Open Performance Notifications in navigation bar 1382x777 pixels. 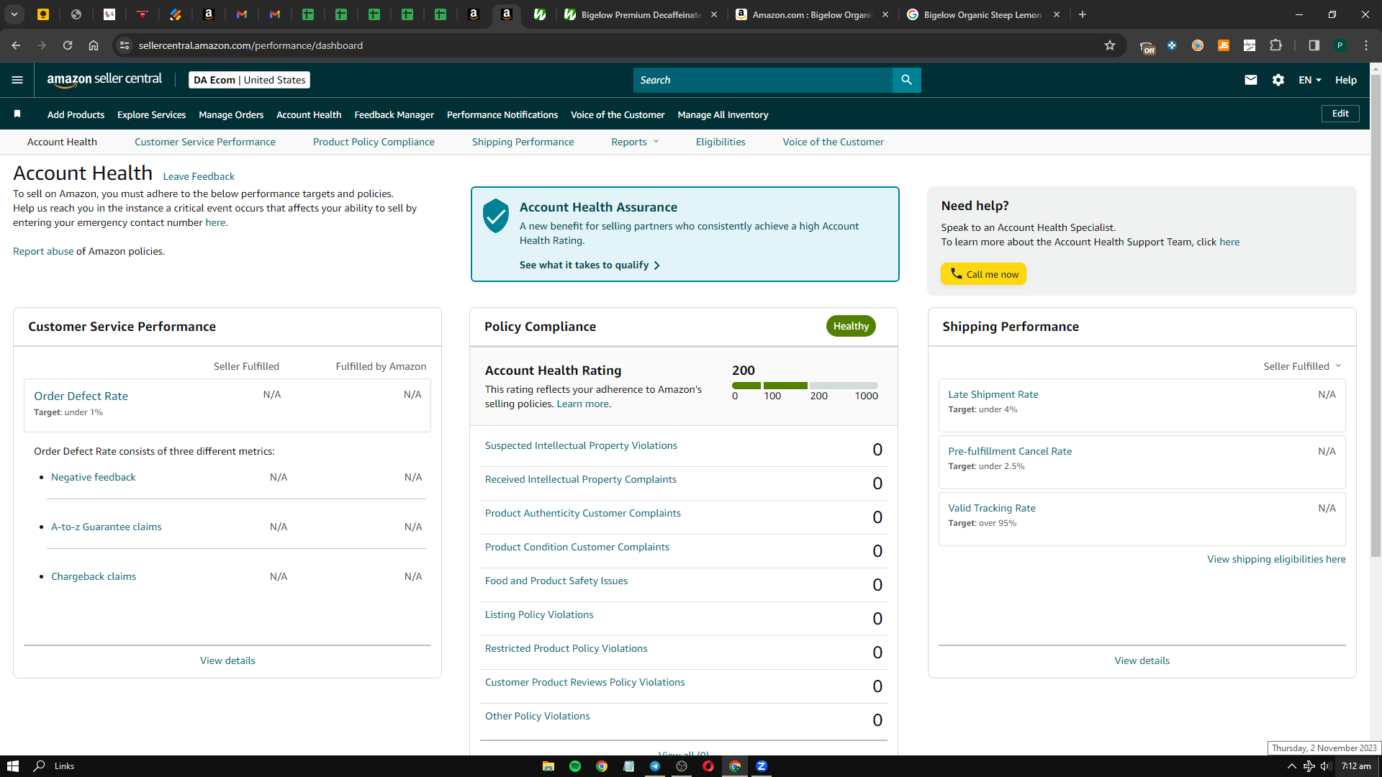502,114
